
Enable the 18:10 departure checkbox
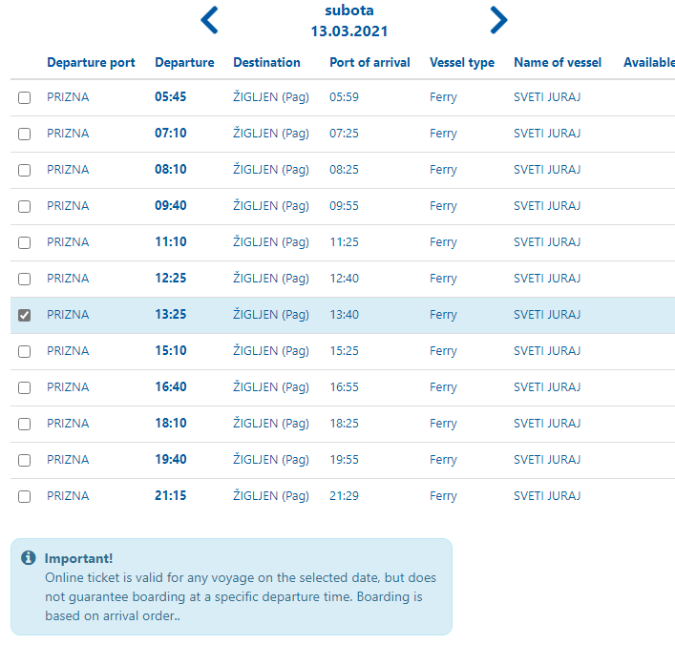point(25,424)
